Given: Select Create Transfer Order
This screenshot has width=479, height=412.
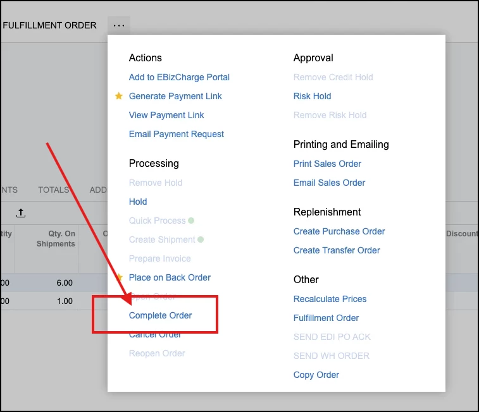Looking at the screenshot, I should coord(337,250).
